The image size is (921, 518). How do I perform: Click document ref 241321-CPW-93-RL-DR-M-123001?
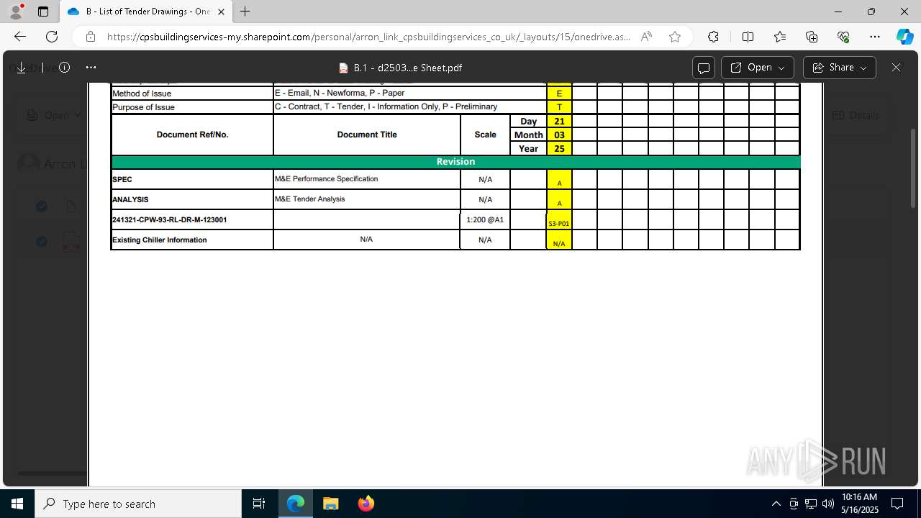(170, 219)
